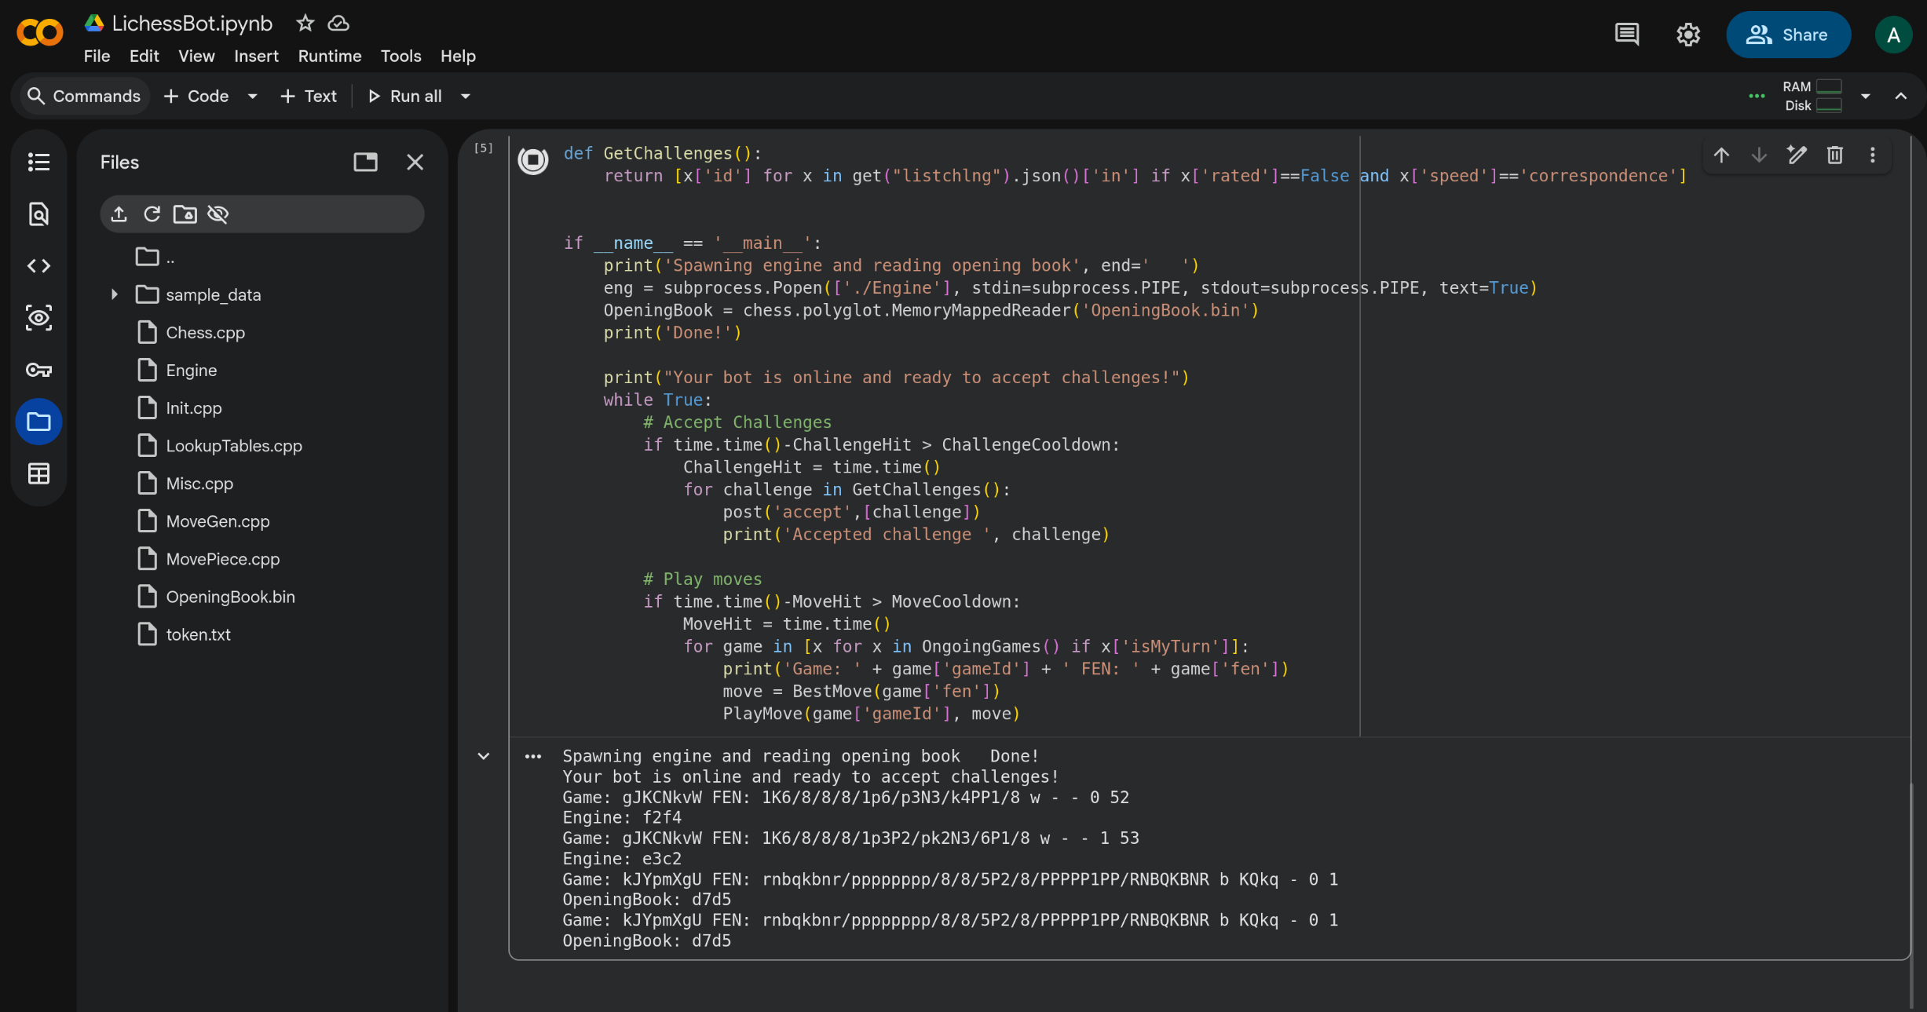This screenshot has height=1012, width=1927.
Task: Open the Table of contents sidebar
Action: (38, 162)
